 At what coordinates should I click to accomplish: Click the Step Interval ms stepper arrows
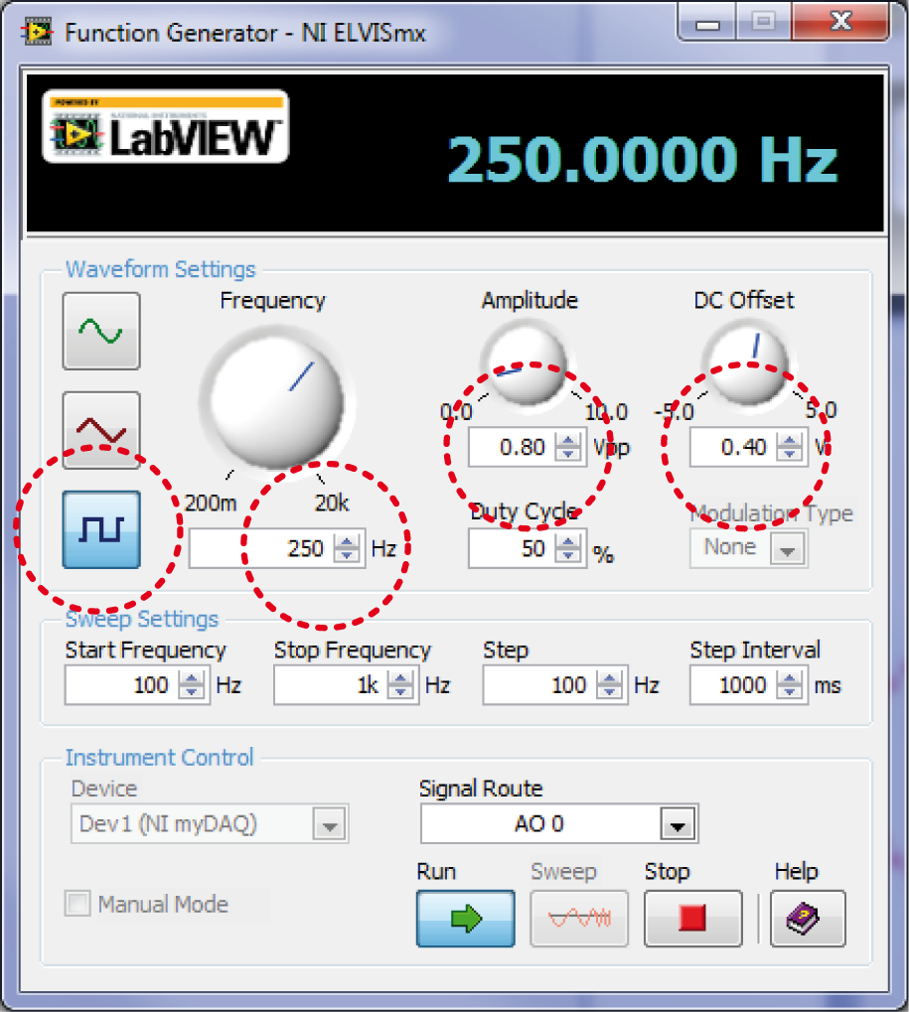[x=789, y=685]
